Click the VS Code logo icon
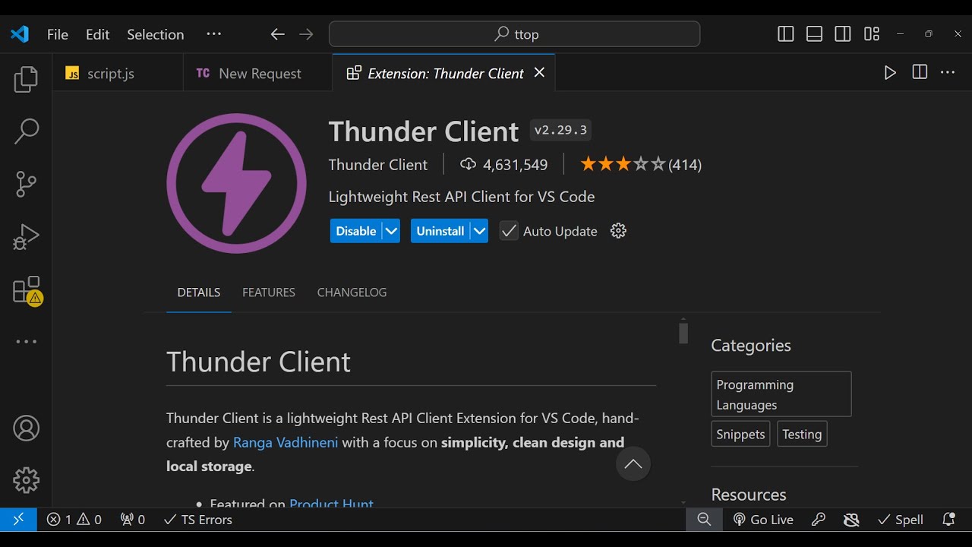 (20, 34)
